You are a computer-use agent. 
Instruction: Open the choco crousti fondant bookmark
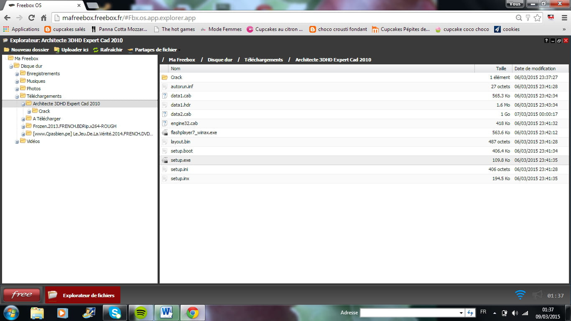pos(338,29)
